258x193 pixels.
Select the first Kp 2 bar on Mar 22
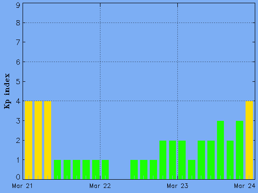[x=163, y=160]
